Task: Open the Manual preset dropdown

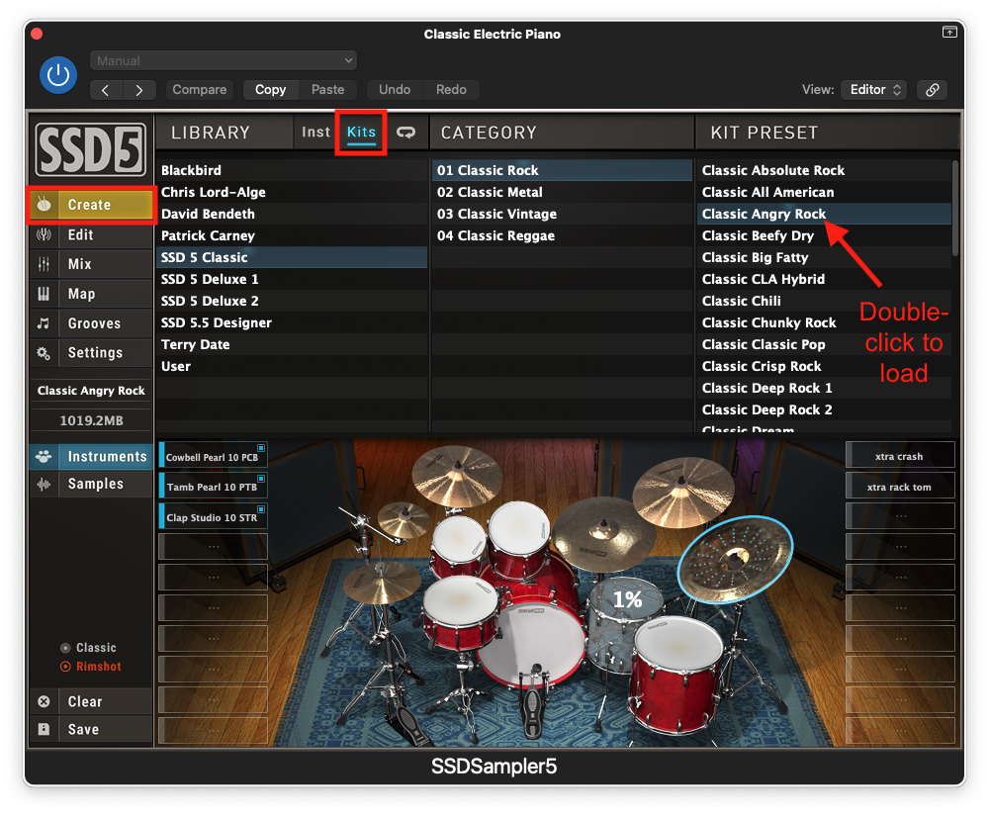Action: click(x=224, y=60)
